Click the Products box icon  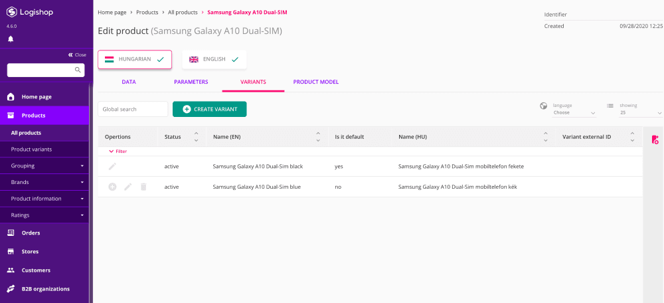coord(11,115)
